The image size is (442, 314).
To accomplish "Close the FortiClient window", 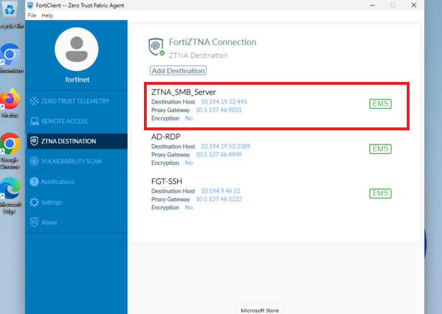I will [x=414, y=5].
